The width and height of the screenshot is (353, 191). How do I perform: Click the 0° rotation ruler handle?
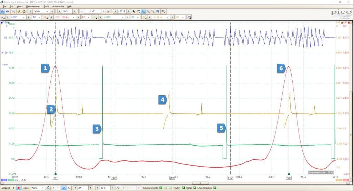pyautogui.click(x=56, y=174)
